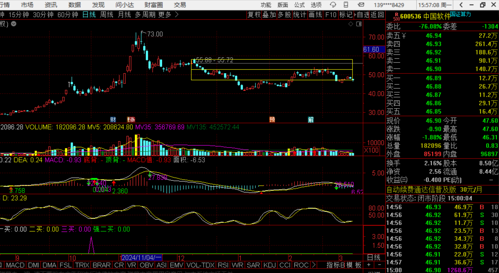Click the back arrow in the title bar
Viewport: 499px width, 273px height.
(461, 5)
